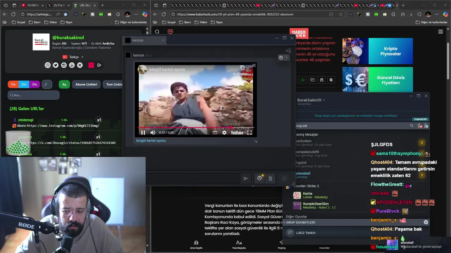The height and width of the screenshot is (253, 451).
Task: Close the kairoze chat tab
Action: 163,40
